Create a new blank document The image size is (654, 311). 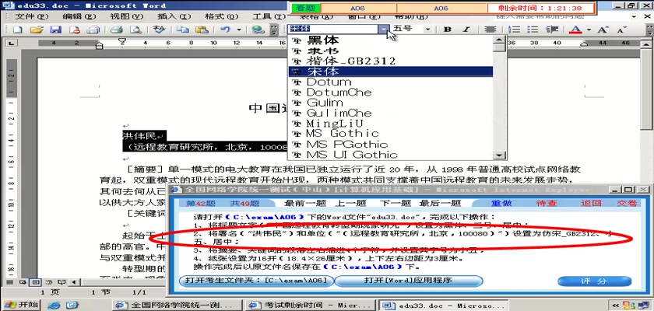pyautogui.click(x=17, y=30)
